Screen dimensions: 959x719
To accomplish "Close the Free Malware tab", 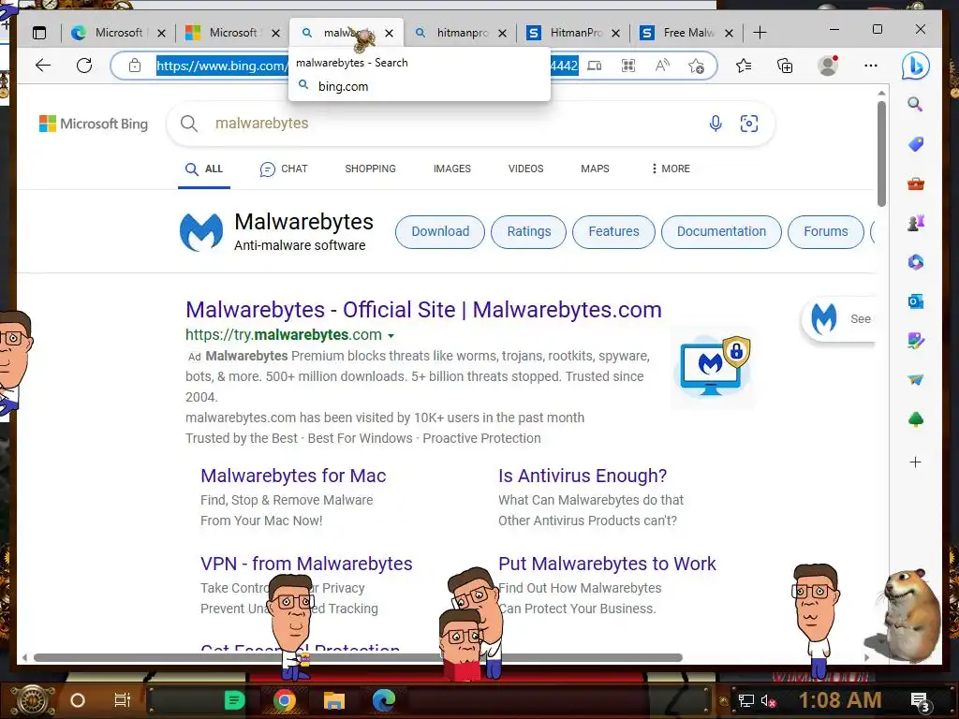I will coord(729,33).
